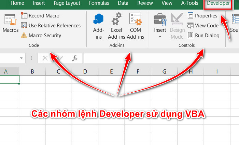This screenshot has height=145, width=239.
Task: Open the A-Tools tab
Action: click(189, 3)
